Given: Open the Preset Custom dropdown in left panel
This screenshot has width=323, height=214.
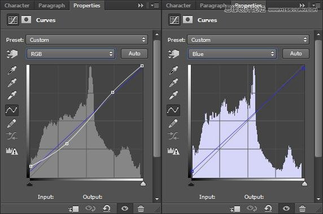Looking at the screenshot, I should (x=87, y=40).
